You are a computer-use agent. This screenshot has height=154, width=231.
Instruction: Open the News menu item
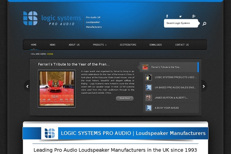(53, 45)
